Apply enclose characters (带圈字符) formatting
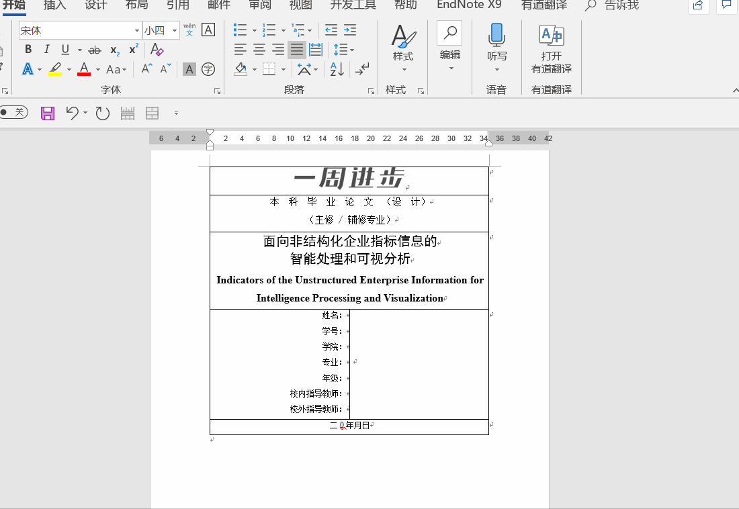Screen dimensions: 739x509 pos(208,69)
